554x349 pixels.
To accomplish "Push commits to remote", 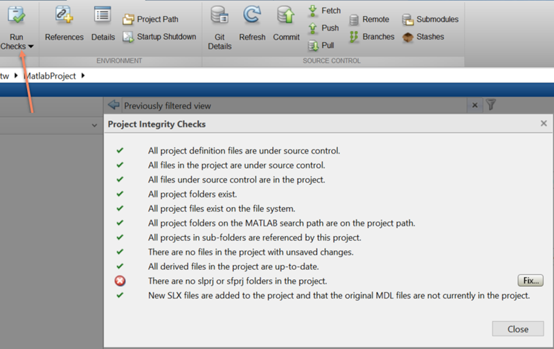I will pos(323,28).
